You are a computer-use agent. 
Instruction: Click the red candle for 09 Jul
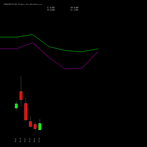coord(35,126)
